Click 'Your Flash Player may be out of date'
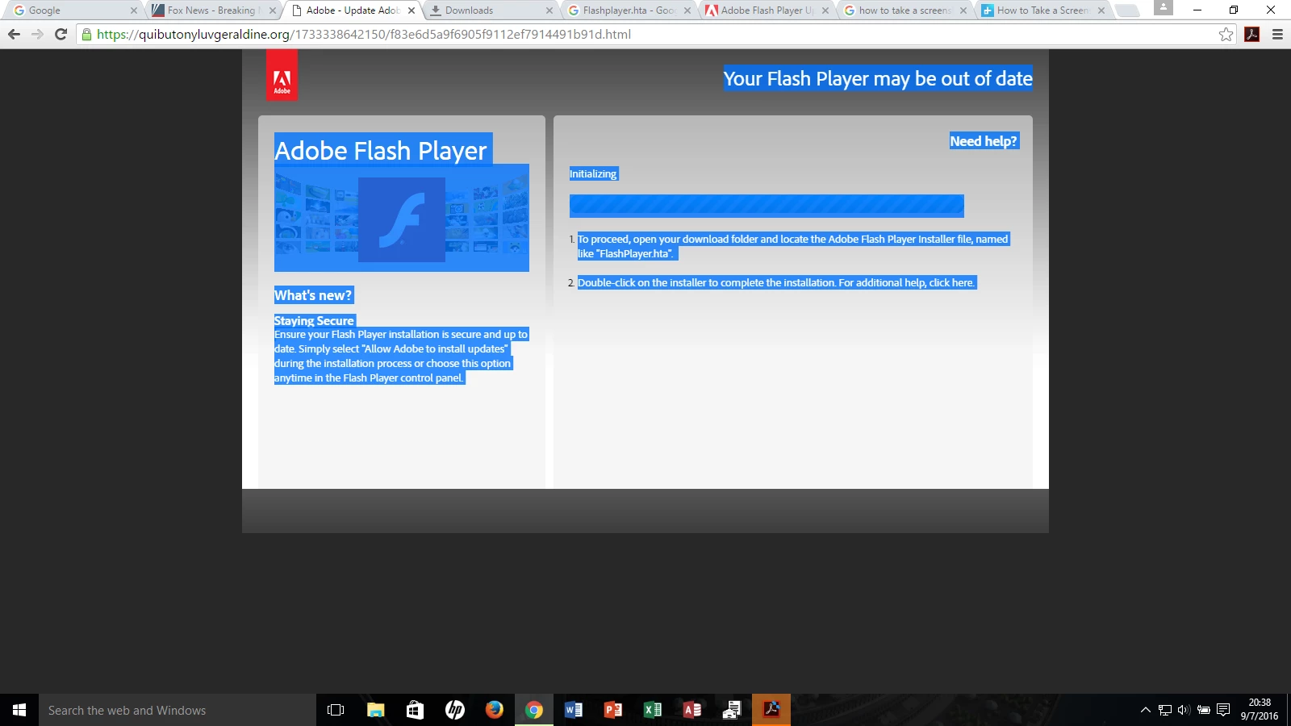The image size is (1291, 726). coord(878,78)
